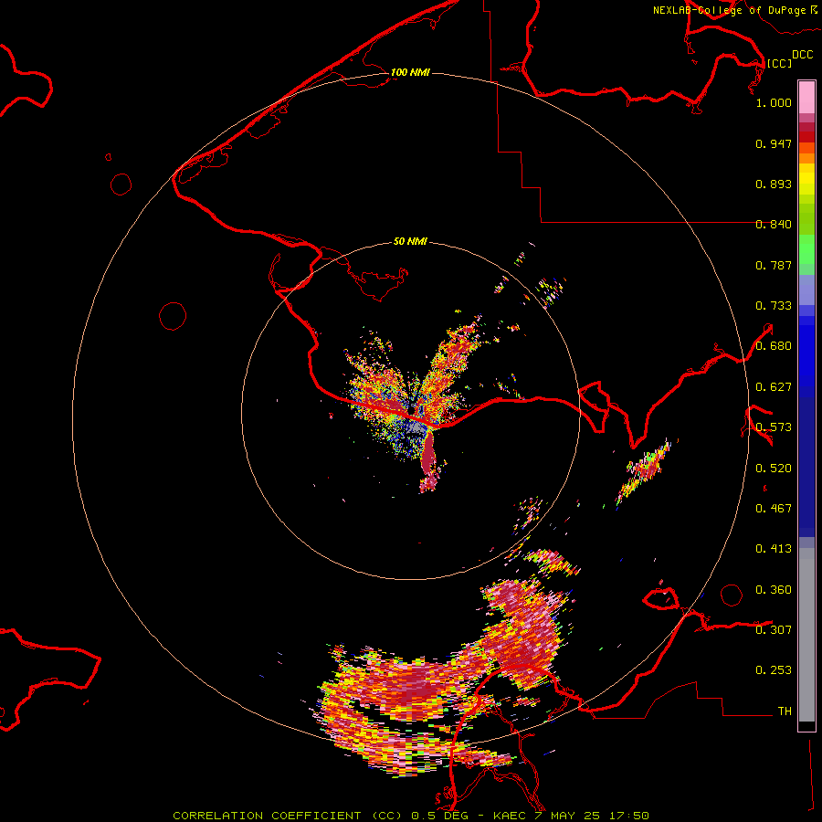The image size is (822, 822).
Task: Pick the light pink color at top of color bar
Action: pyautogui.click(x=806, y=97)
